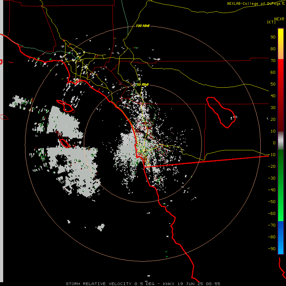Click the 60 value on the velocity scale

click(x=273, y=72)
